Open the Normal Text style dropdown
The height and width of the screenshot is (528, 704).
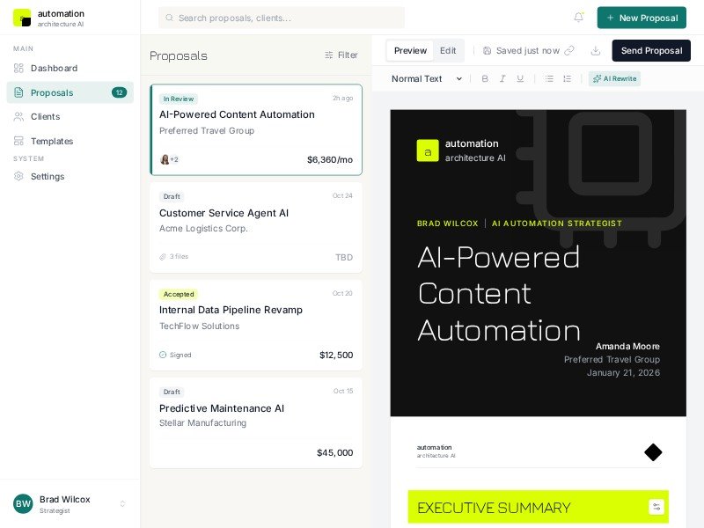tap(427, 78)
